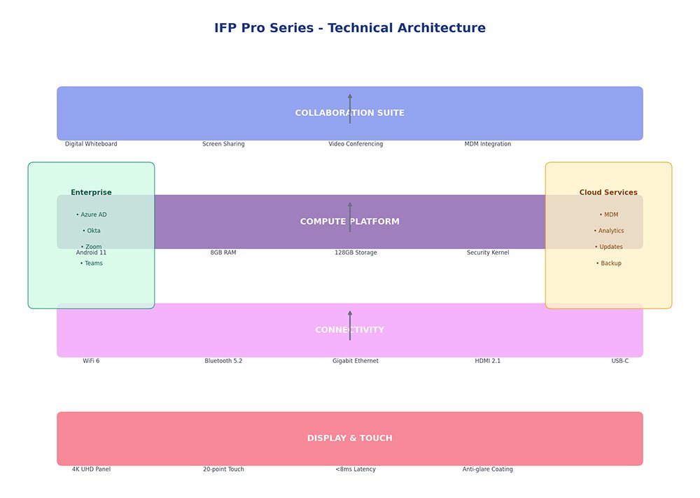
Task: Click the IFP Pro Series diagram title
Action: pyautogui.click(x=350, y=28)
